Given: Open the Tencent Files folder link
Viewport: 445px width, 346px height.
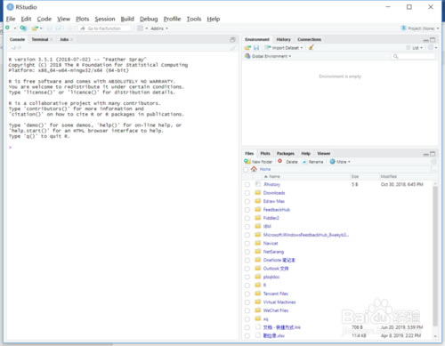Looking at the screenshot, I should [x=276, y=294].
